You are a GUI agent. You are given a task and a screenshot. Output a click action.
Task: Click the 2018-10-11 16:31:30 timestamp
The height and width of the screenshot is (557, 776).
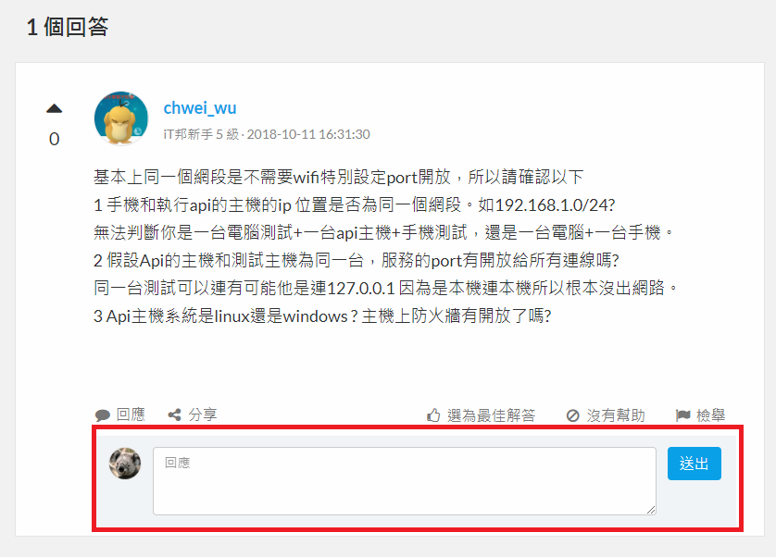pos(308,134)
